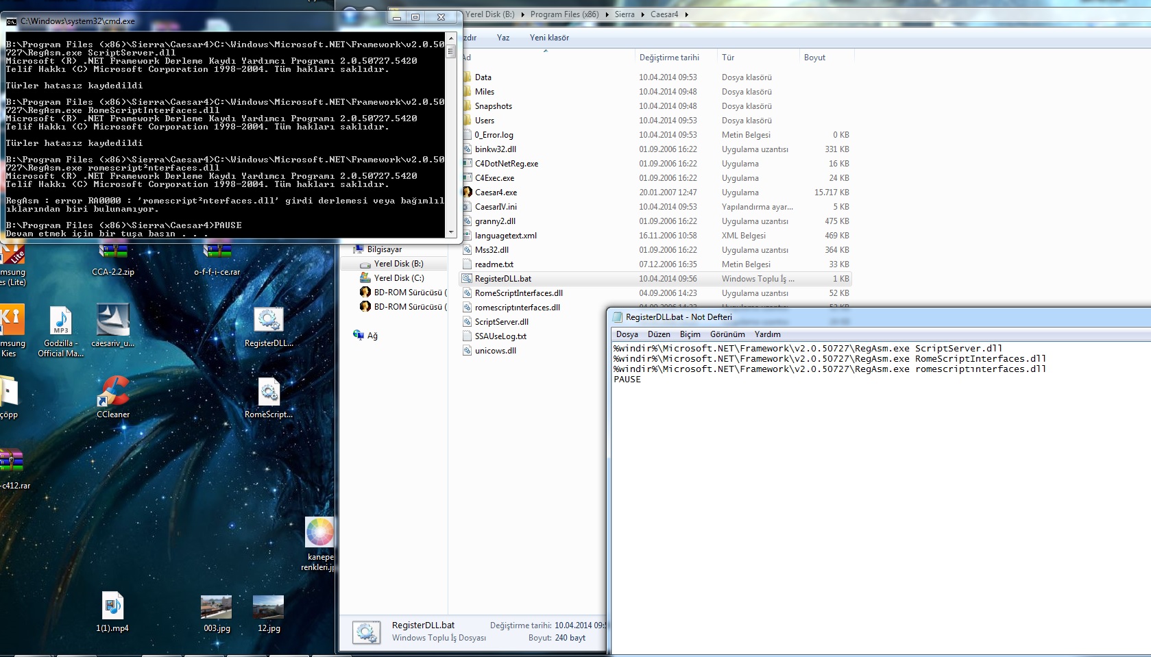Image resolution: width=1151 pixels, height=657 pixels.
Task: Open Yerel Disk (B:) in navigation pane
Action: pos(398,264)
